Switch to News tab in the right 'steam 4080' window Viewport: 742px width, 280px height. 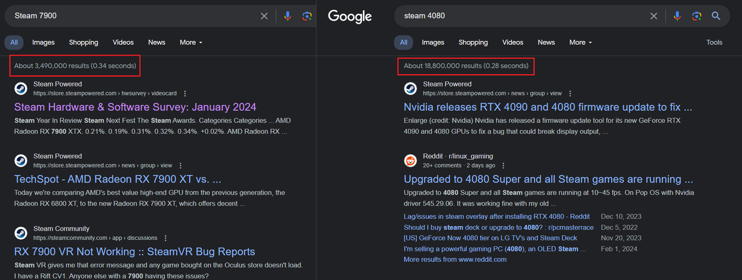coord(546,42)
